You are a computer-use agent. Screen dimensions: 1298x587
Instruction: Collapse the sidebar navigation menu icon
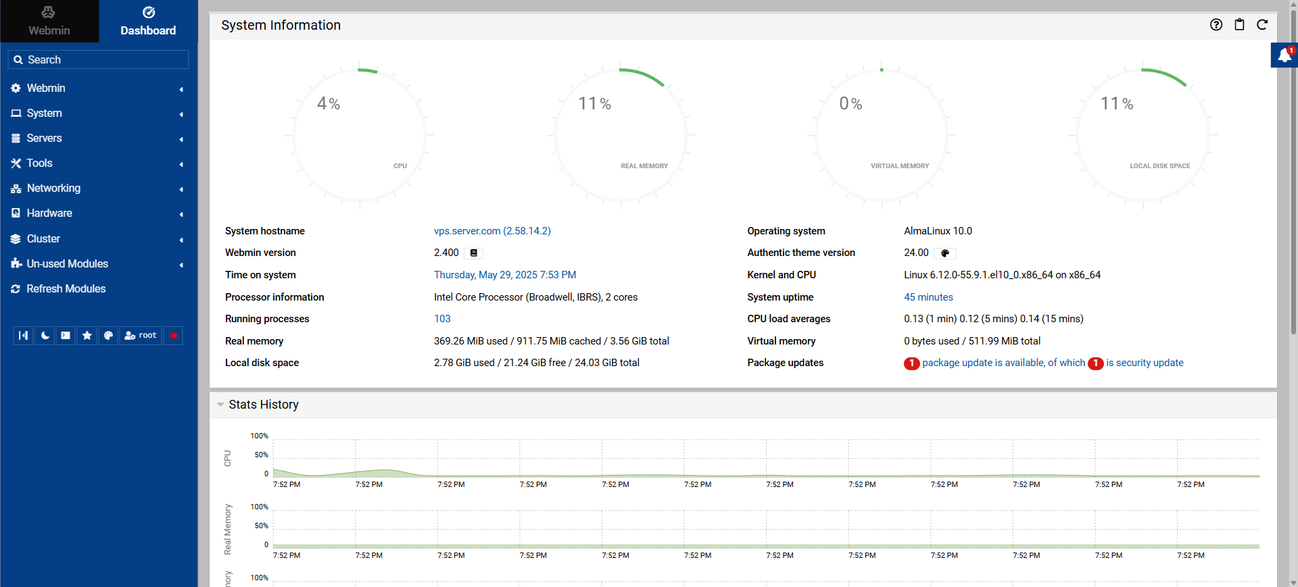tap(24, 336)
